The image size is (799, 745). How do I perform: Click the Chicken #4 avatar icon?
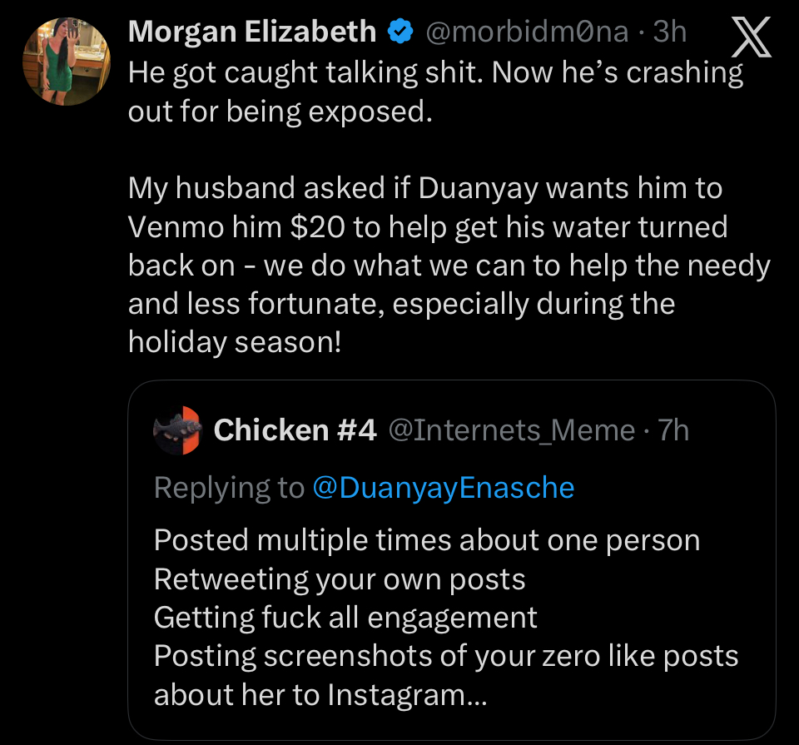178,430
